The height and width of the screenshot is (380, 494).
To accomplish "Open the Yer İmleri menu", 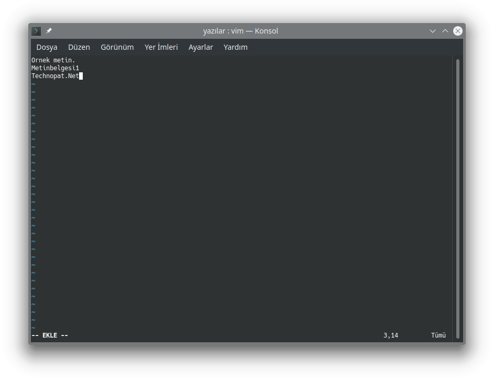I will (x=161, y=47).
